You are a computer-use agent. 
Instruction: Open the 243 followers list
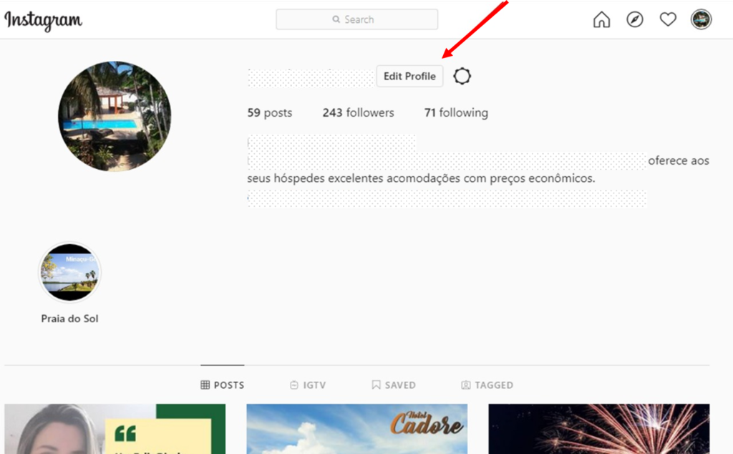pyautogui.click(x=358, y=112)
